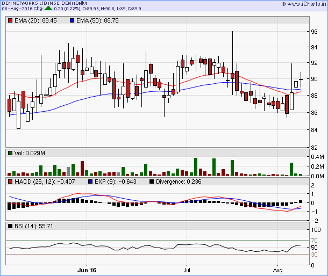328x276 pixels.
Task: Click the Jun 16 date axis label
Action: 87,270
